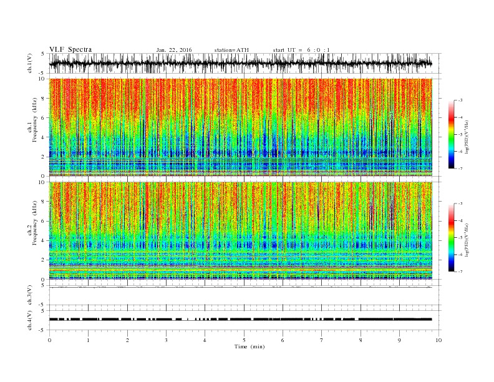Click the "4" kHz tick of ch.2 spectrogram
494x382 pixels.
point(44,240)
